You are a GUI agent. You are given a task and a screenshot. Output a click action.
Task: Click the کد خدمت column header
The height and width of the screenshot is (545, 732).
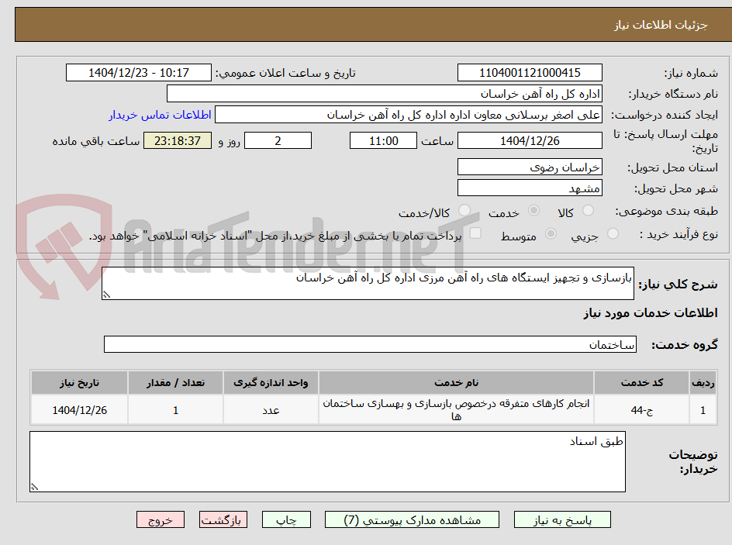642,383
